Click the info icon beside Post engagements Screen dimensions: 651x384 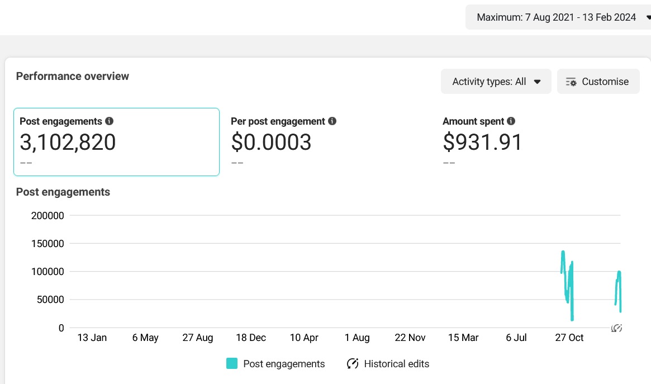click(110, 121)
